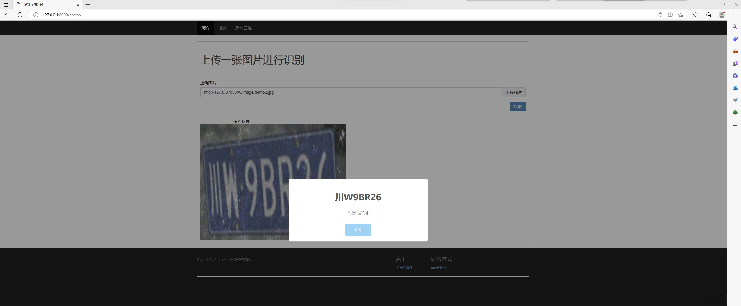Open the sidebar Shopping tag icon

735,39
